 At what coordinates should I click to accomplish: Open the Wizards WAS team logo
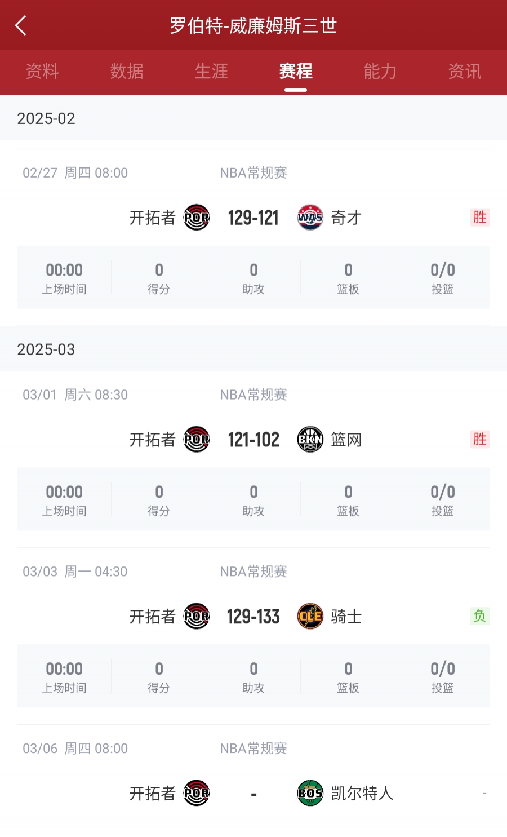point(310,218)
